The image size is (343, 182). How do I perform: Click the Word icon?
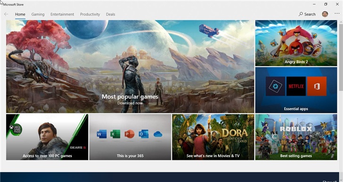[101, 134]
